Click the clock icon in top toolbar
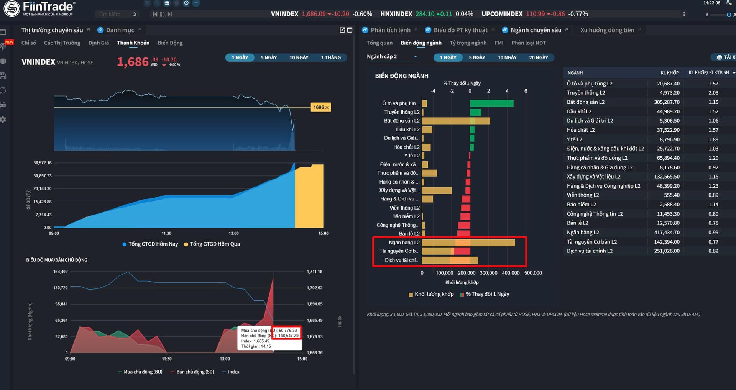The width and height of the screenshot is (736, 390). [x=186, y=3]
